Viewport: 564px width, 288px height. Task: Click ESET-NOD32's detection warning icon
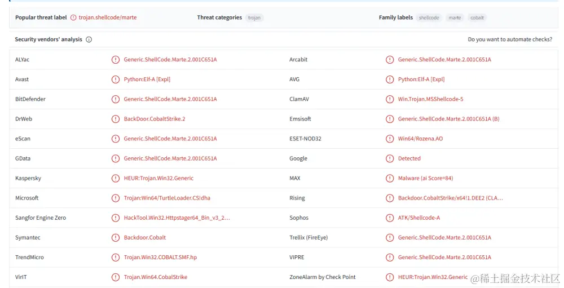pos(390,139)
